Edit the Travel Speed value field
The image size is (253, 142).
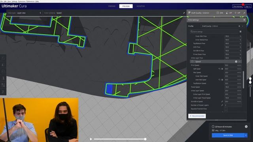(233, 87)
